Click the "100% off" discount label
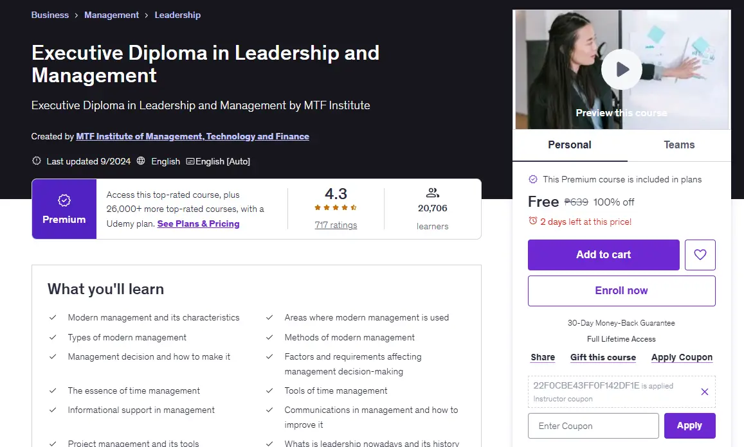The height and width of the screenshot is (447, 744). pos(613,202)
